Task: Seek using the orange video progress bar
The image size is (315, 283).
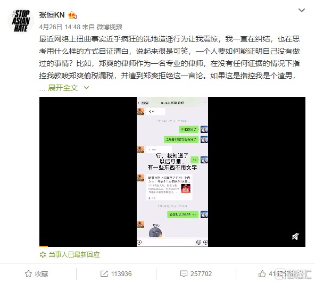Action: [x=44, y=246]
